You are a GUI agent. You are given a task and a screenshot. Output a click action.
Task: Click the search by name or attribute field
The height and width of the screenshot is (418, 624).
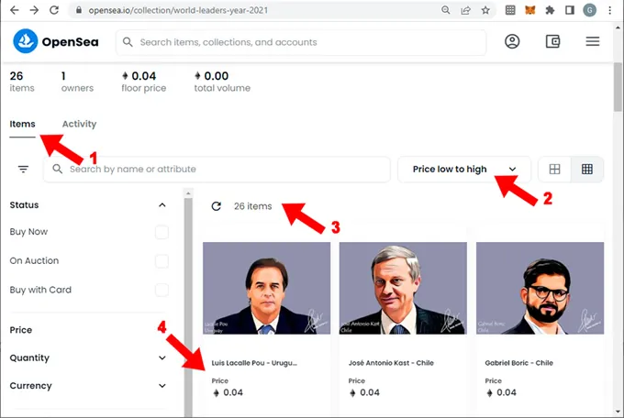[220, 170]
